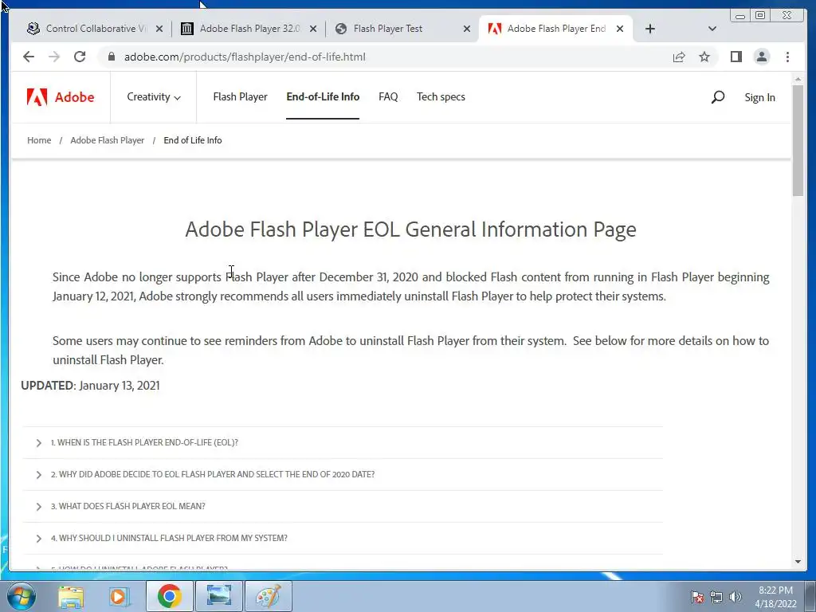Open the Chrome profile avatar
This screenshot has width=816, height=612.
pos(761,57)
